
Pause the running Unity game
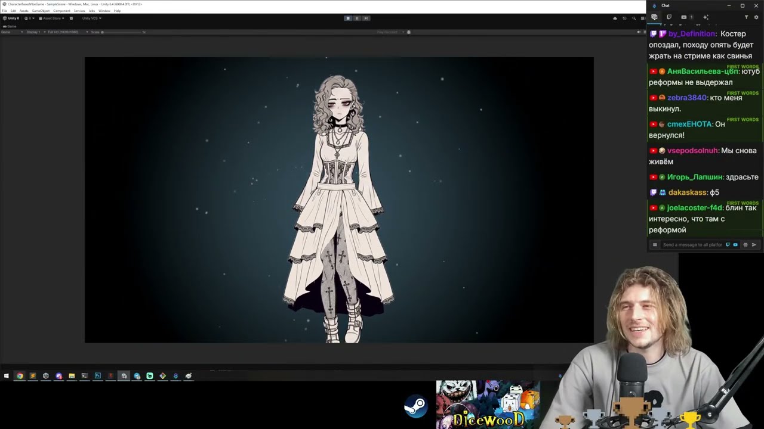point(357,18)
